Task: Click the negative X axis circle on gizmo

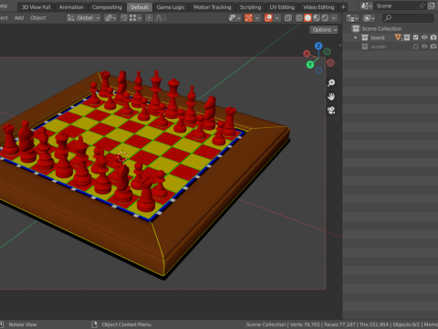Action: (x=330, y=63)
